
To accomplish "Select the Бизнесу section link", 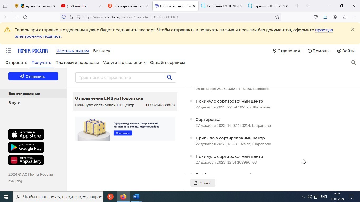I will point(101,51).
